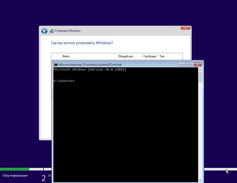Click scroll up arrow in command prompt
Screen dimensions: 237x183
200,70
